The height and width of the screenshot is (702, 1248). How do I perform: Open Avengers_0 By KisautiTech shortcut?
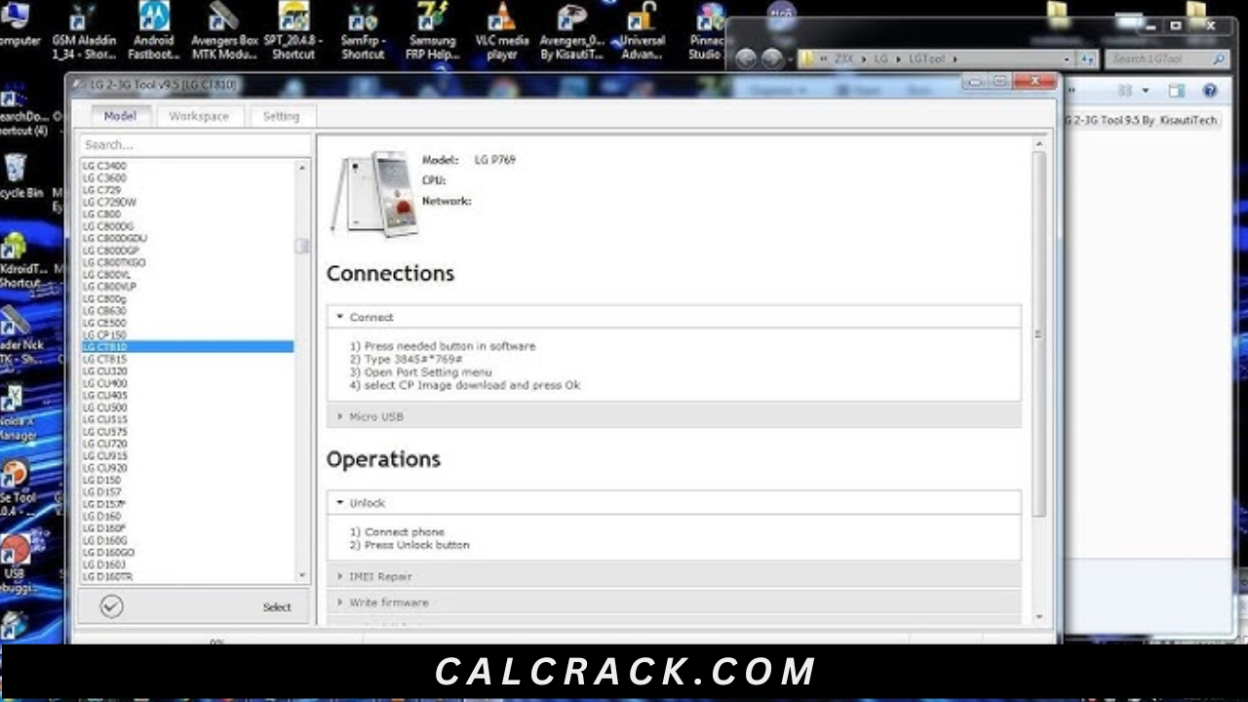point(571,32)
